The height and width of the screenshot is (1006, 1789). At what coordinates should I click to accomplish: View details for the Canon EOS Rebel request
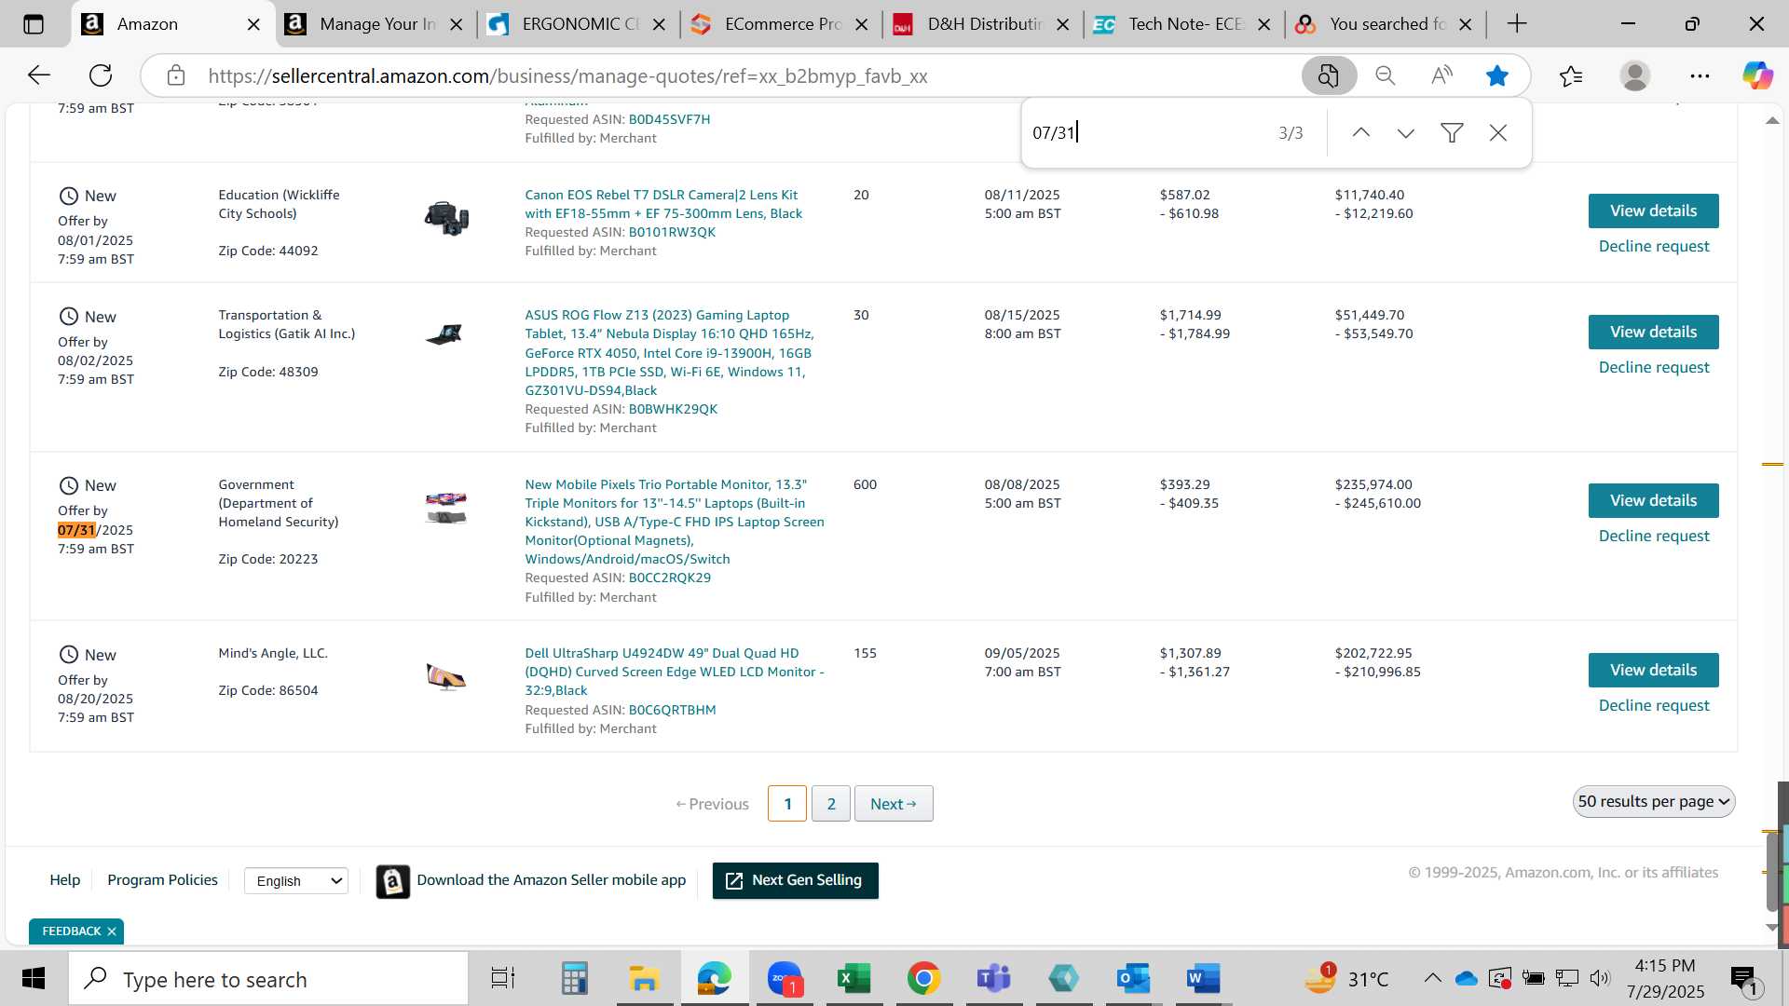click(1653, 211)
